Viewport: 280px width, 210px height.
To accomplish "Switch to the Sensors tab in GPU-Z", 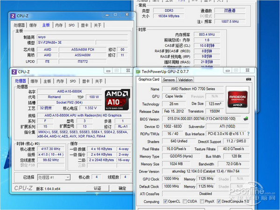I will click(x=168, y=80).
